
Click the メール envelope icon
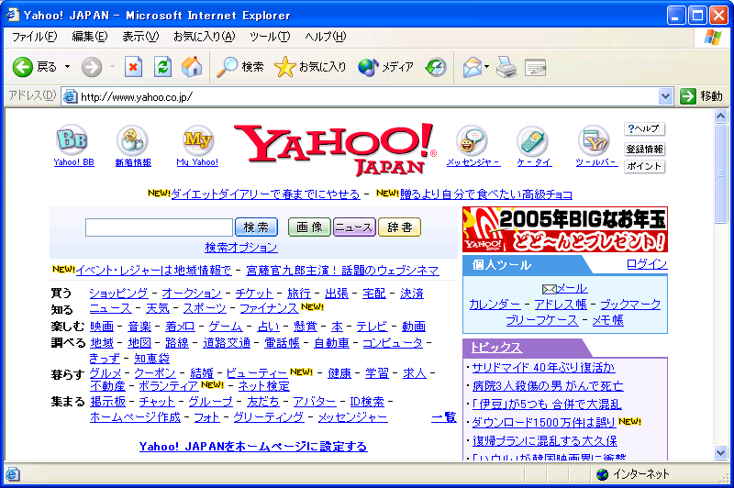click(x=549, y=289)
